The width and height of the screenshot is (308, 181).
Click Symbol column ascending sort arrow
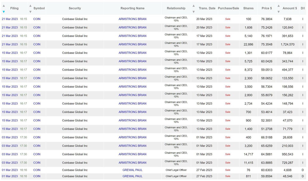pos(30,5)
